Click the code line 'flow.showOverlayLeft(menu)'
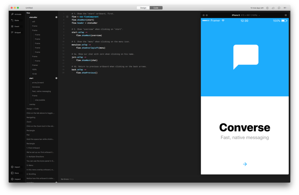This screenshot has width=299, height=195. click(x=91, y=48)
